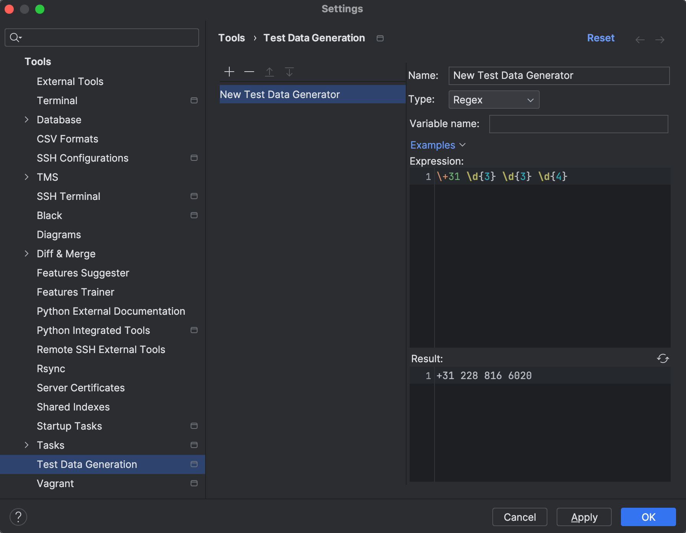Expand the Database tree node
Viewport: 686px width, 533px height.
tap(26, 120)
